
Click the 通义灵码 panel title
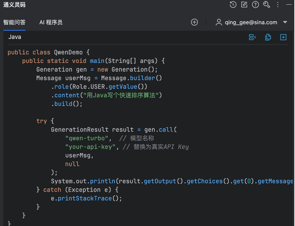pos(14,5)
